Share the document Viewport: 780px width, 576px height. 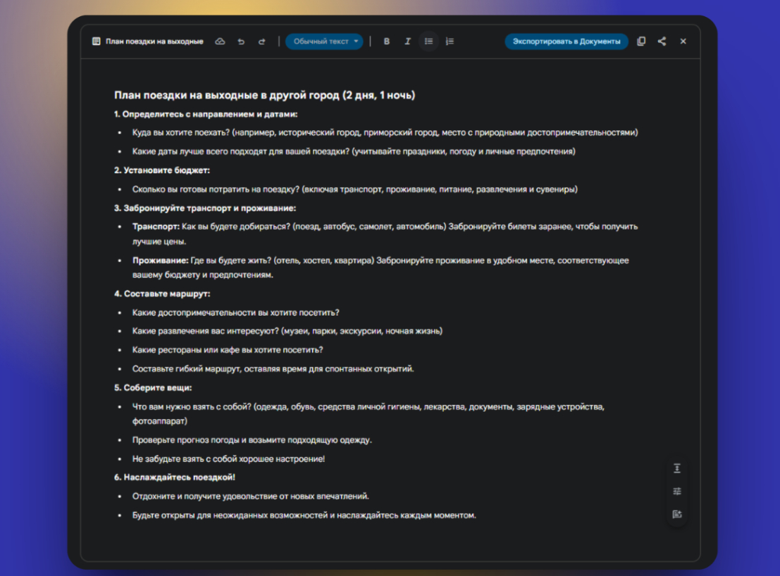coord(662,42)
